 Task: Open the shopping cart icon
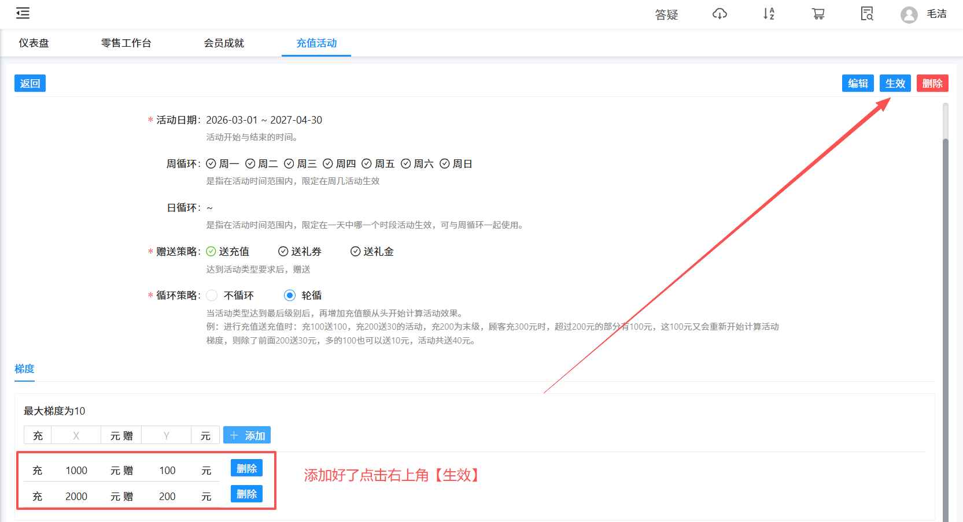818,14
